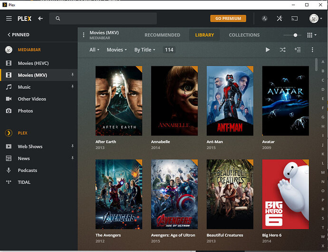Screen dimensions: 328x252
Task: Click the microphone icon for Podcasts
Action: click(9, 171)
